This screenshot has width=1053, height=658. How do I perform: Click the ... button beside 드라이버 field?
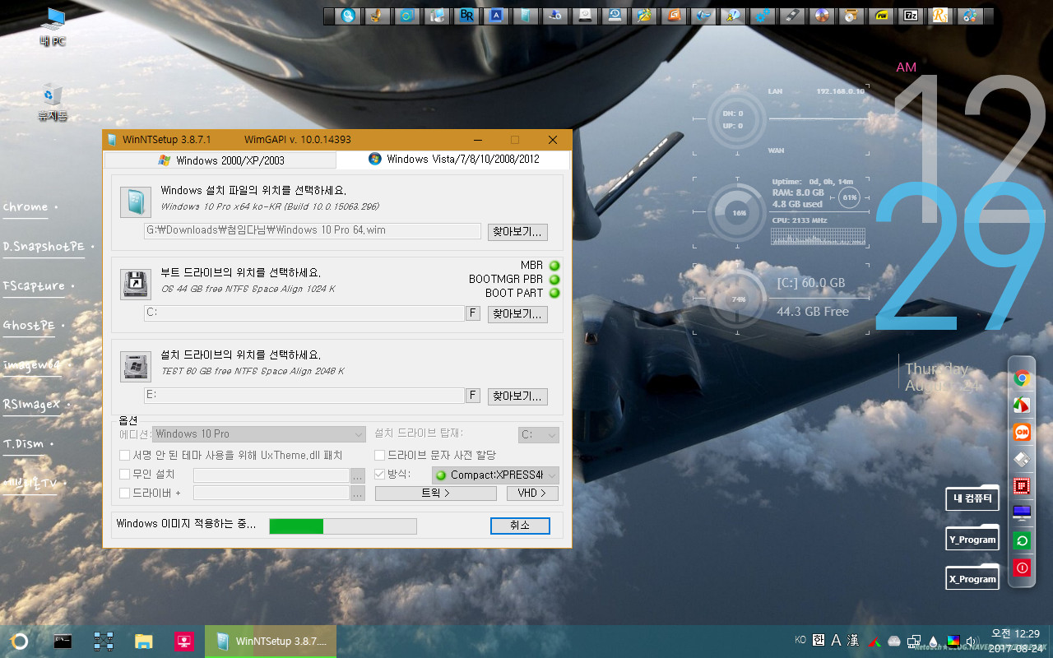tap(358, 493)
